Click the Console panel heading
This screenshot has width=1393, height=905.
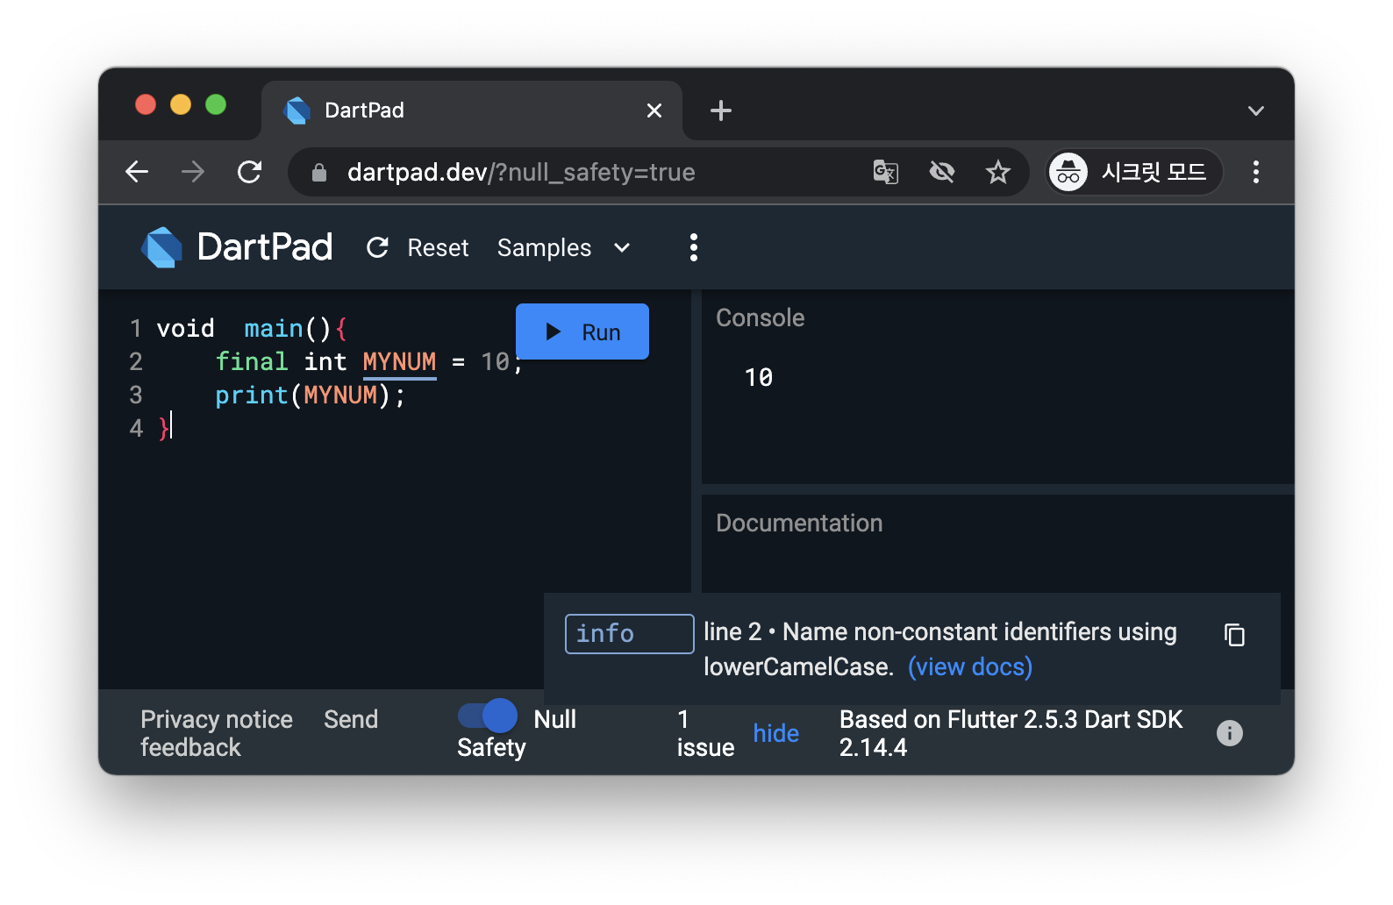(760, 318)
